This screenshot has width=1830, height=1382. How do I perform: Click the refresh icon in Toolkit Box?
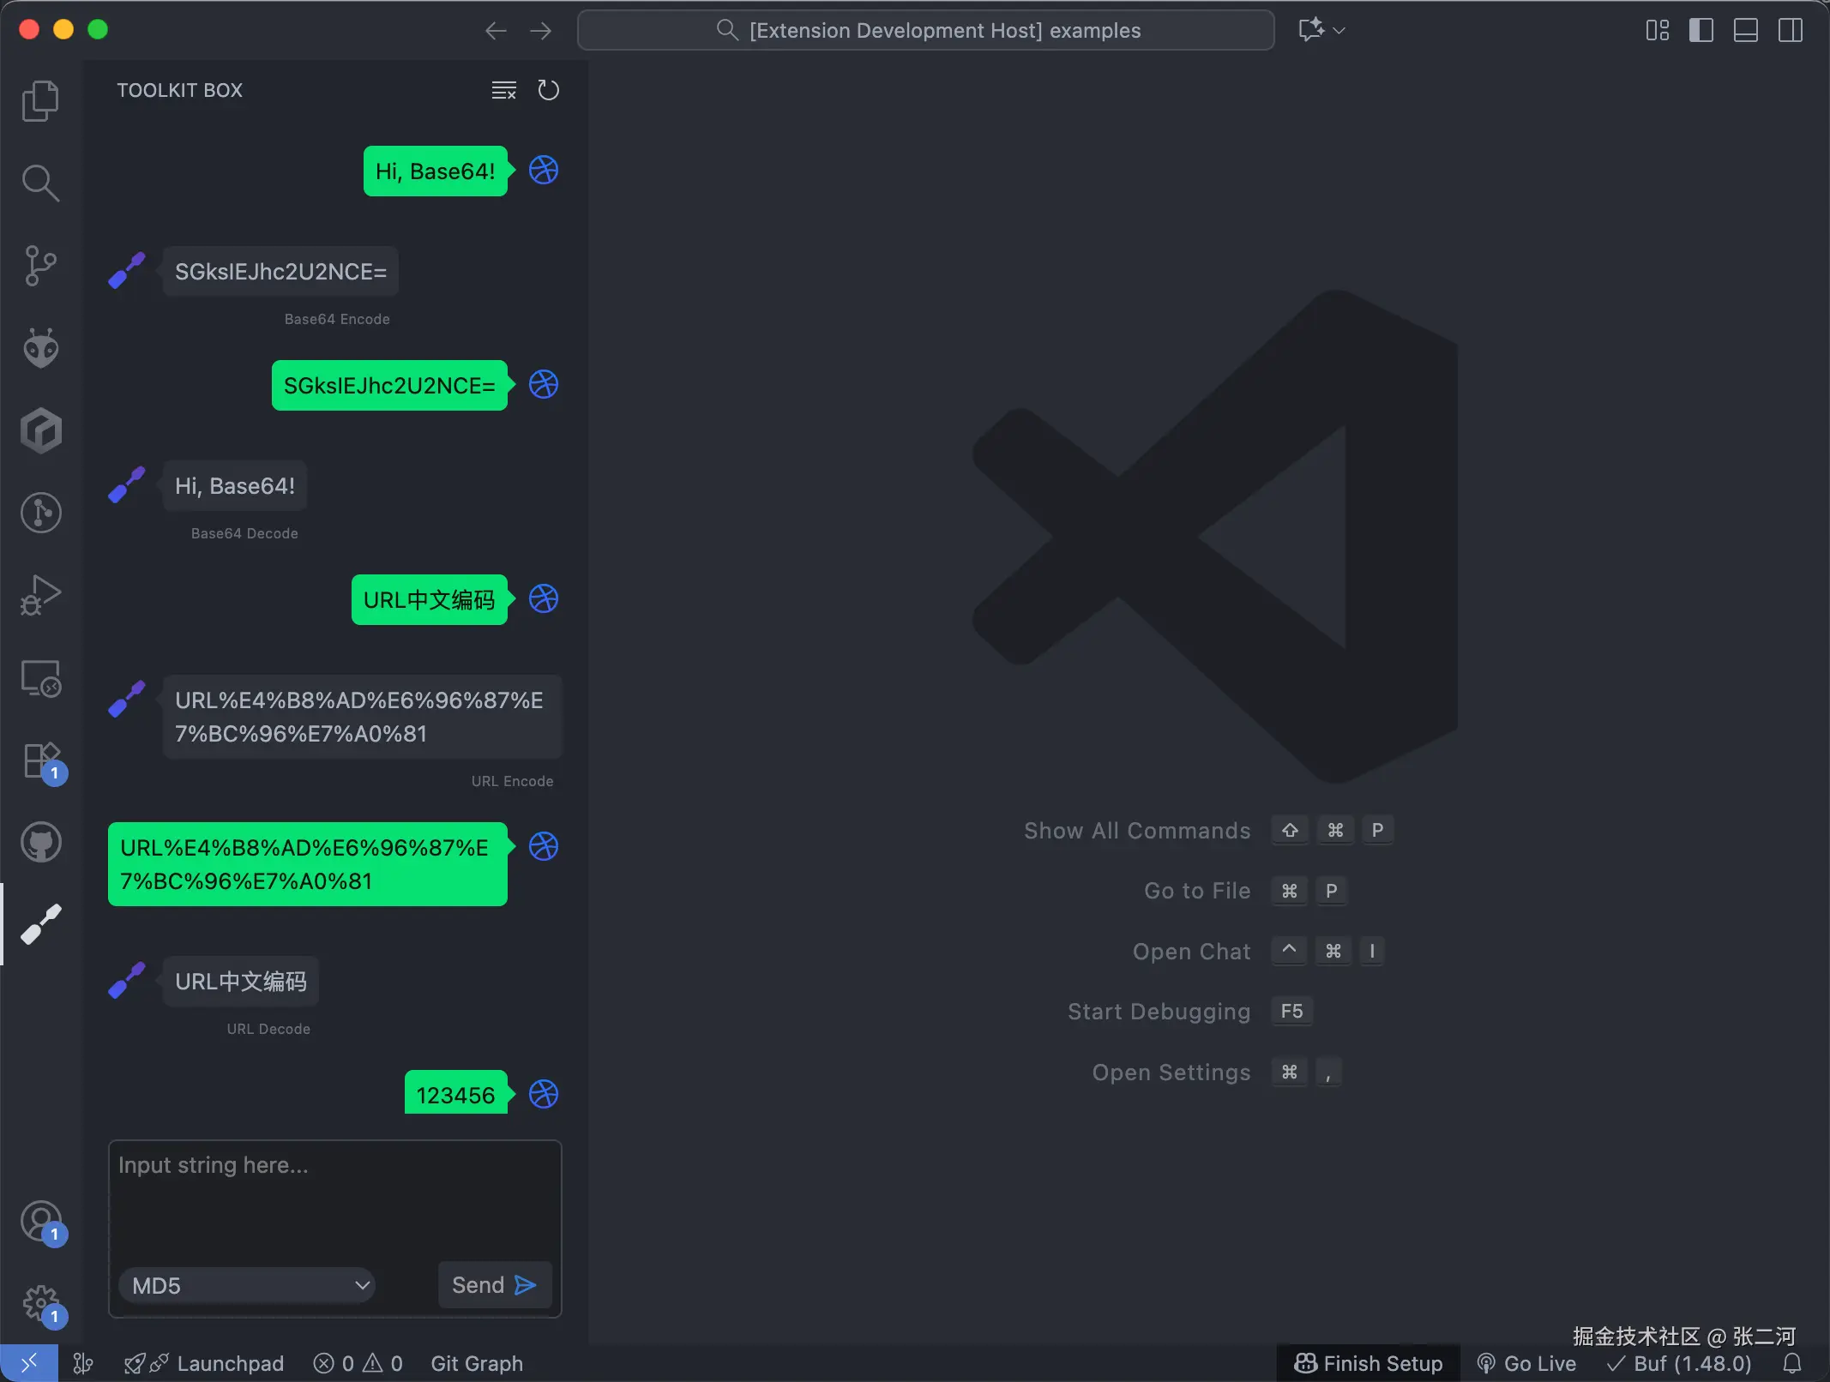(x=548, y=90)
